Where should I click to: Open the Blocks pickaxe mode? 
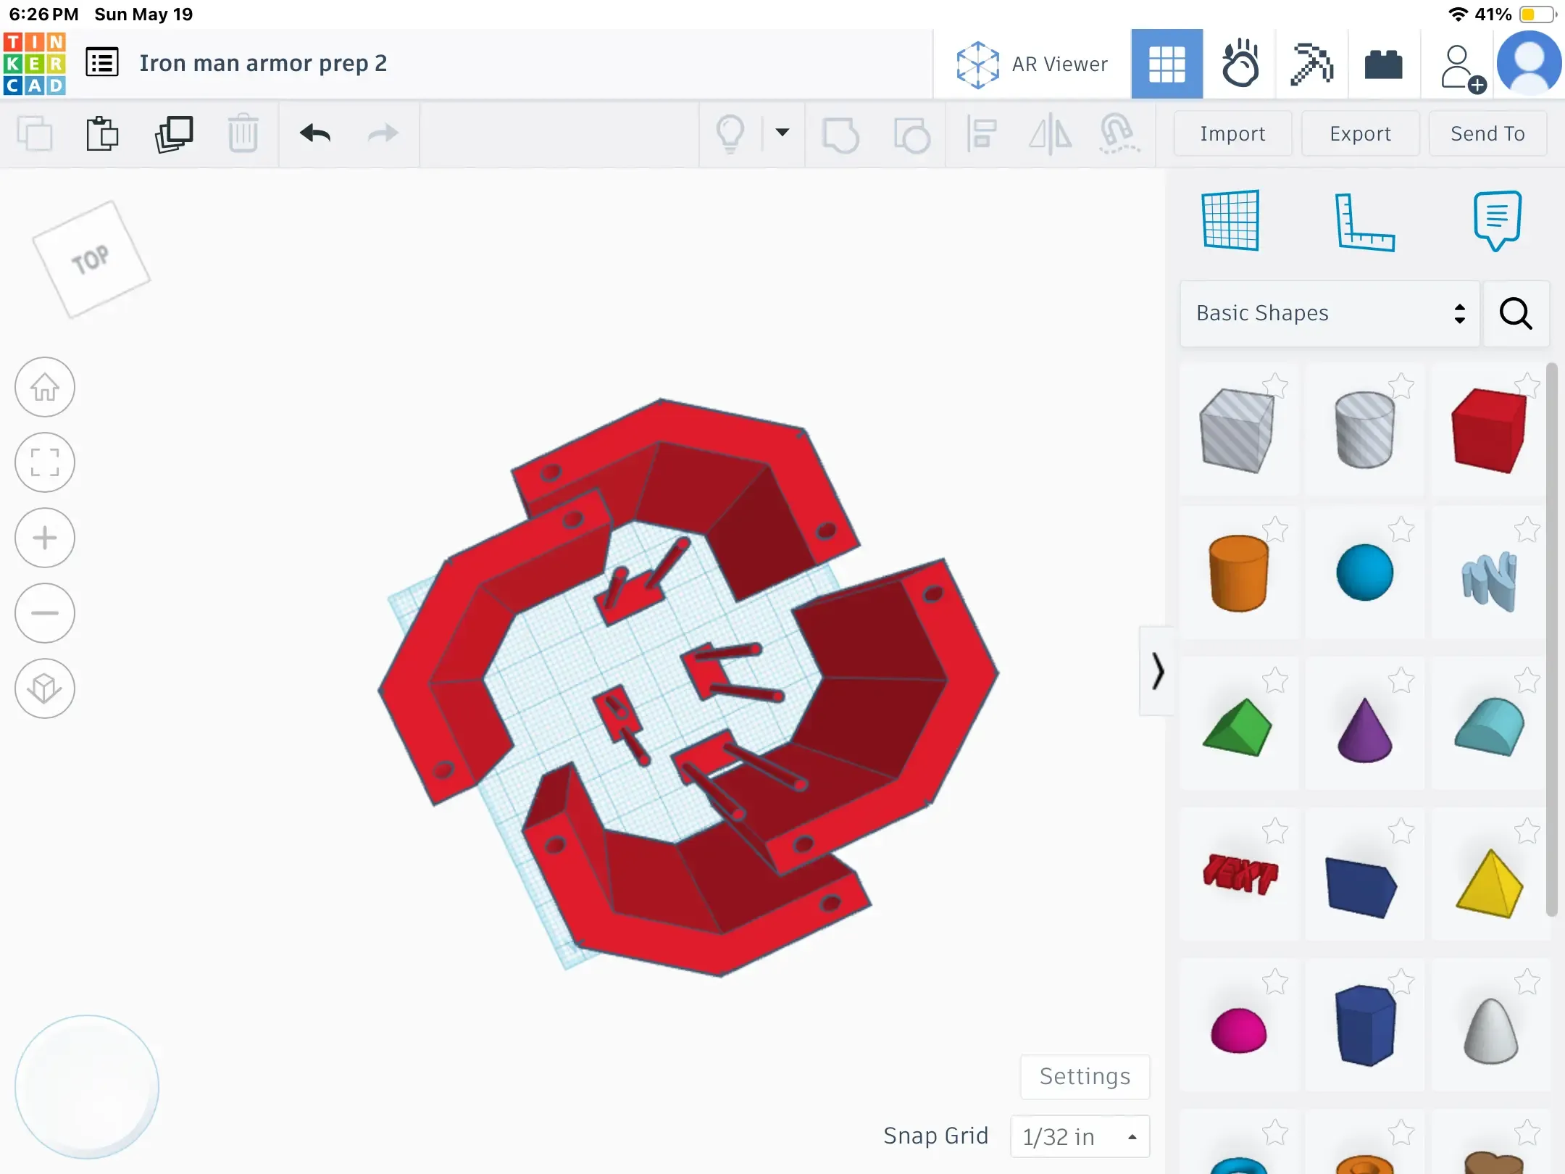pyautogui.click(x=1311, y=64)
